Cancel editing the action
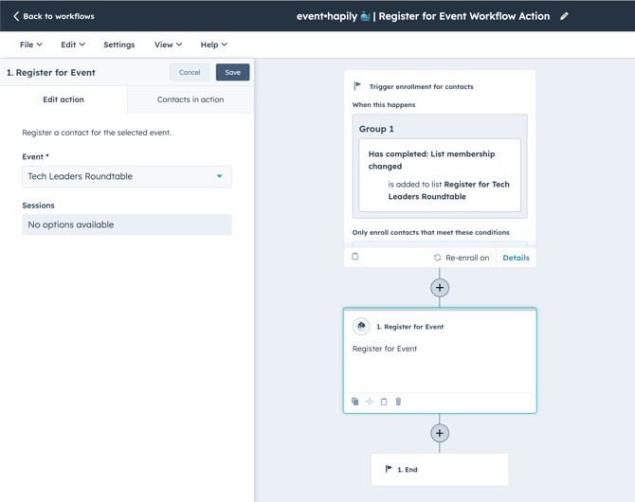 point(190,72)
